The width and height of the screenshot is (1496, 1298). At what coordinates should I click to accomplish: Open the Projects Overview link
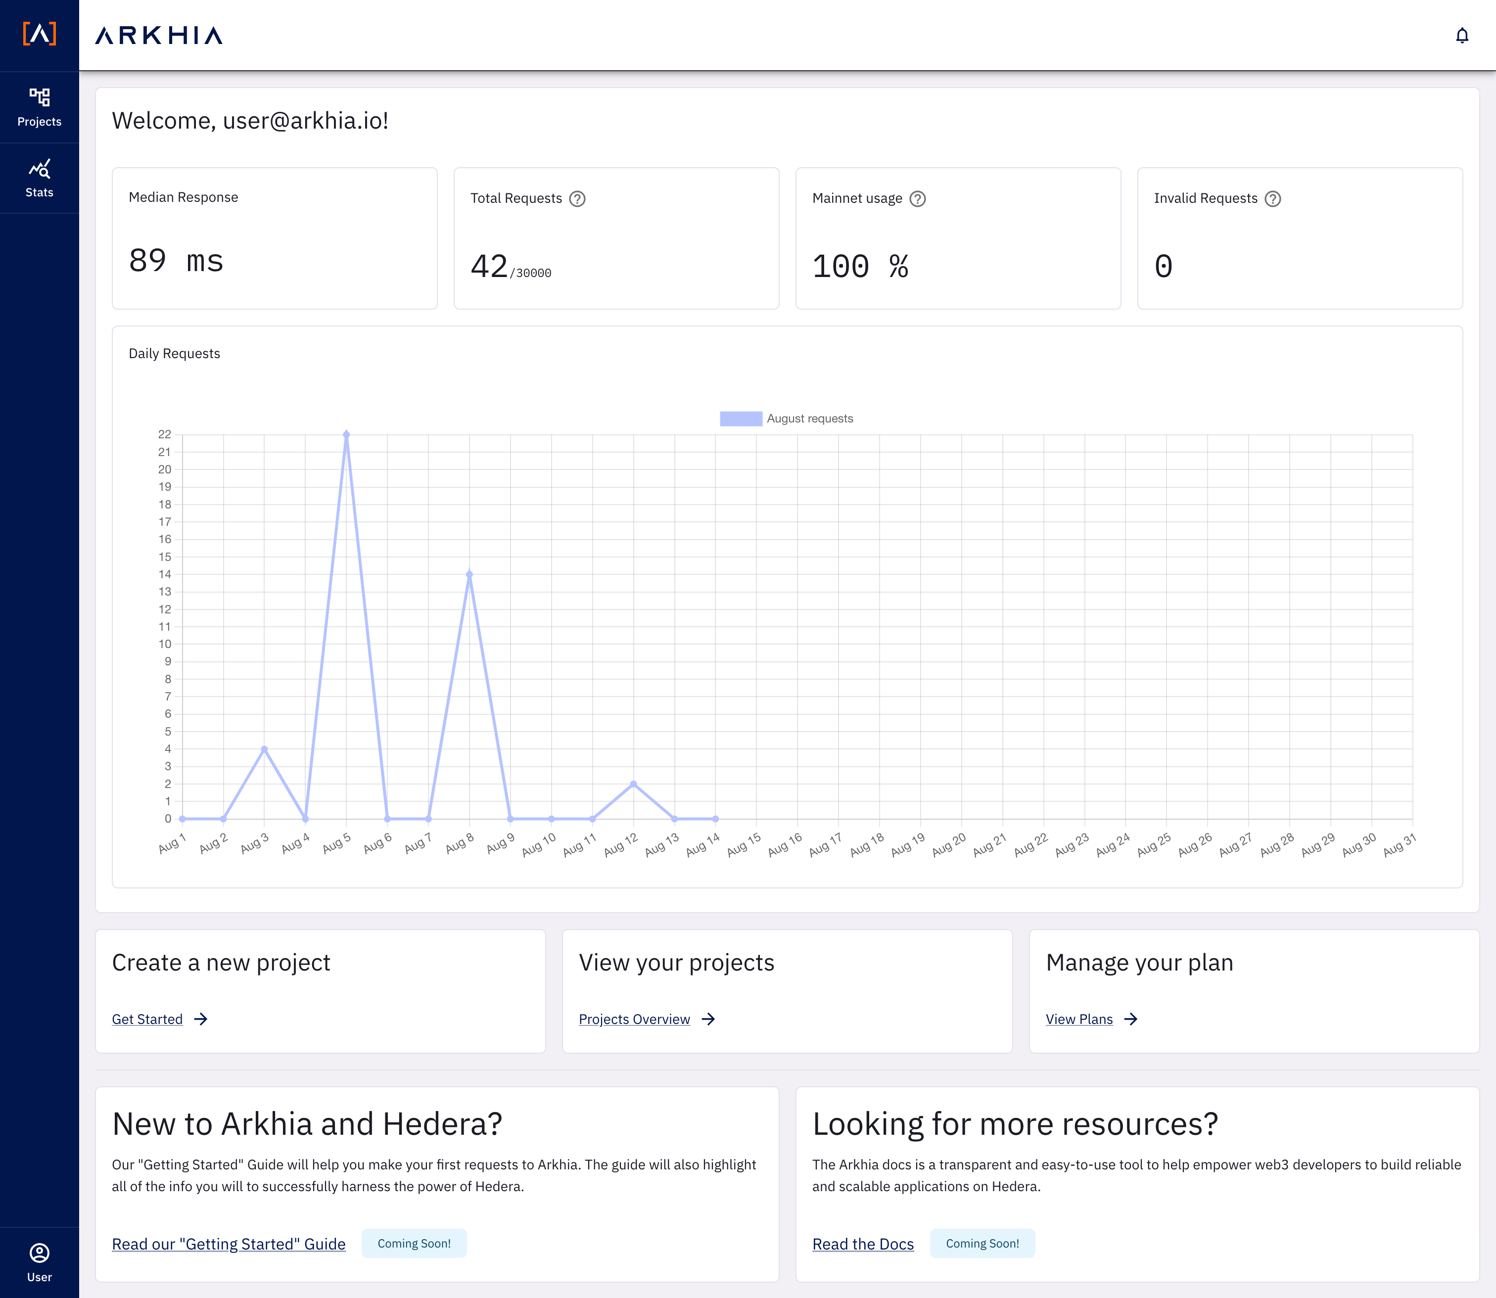click(635, 1019)
